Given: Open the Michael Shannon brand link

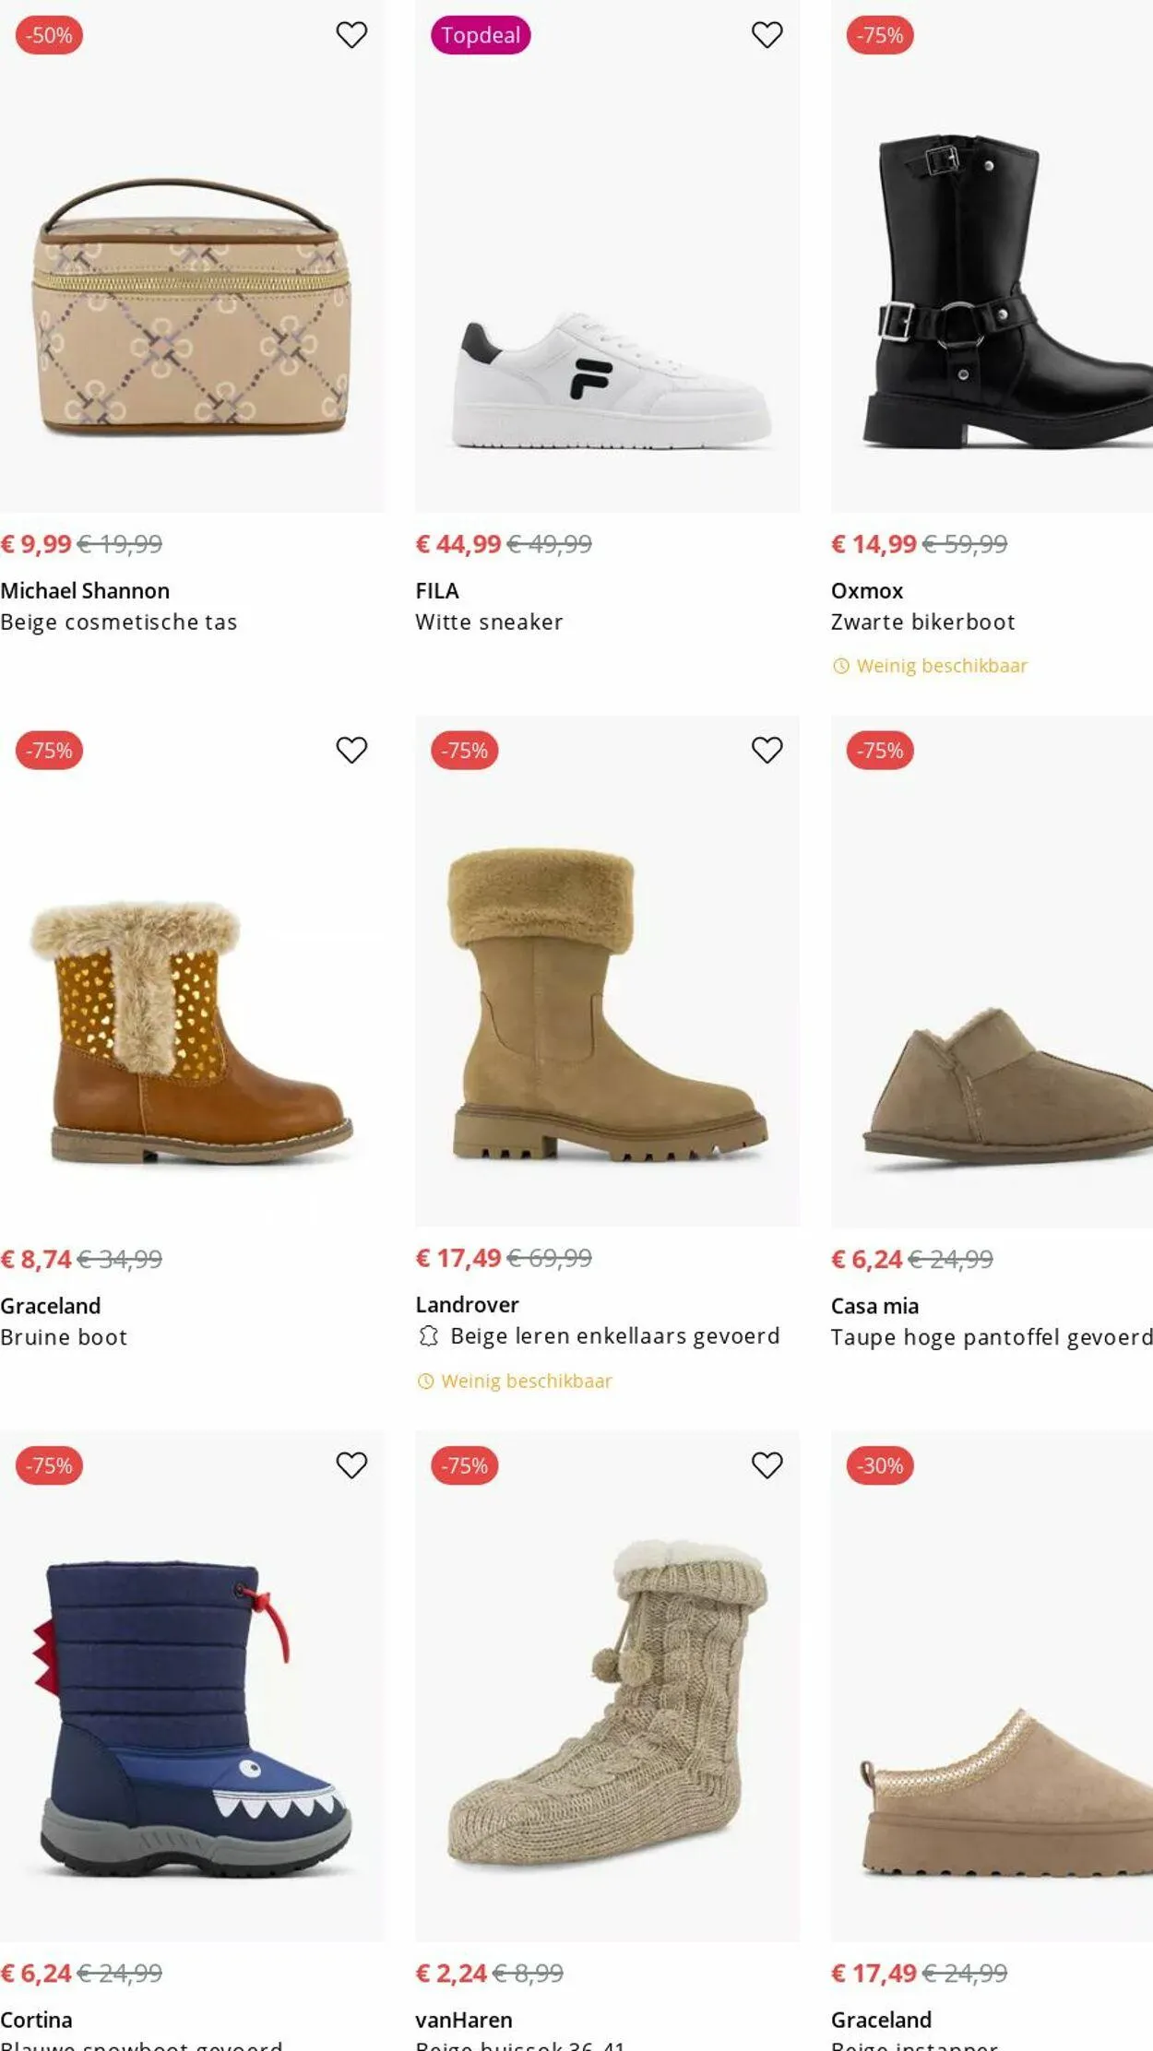Looking at the screenshot, I should point(85,590).
